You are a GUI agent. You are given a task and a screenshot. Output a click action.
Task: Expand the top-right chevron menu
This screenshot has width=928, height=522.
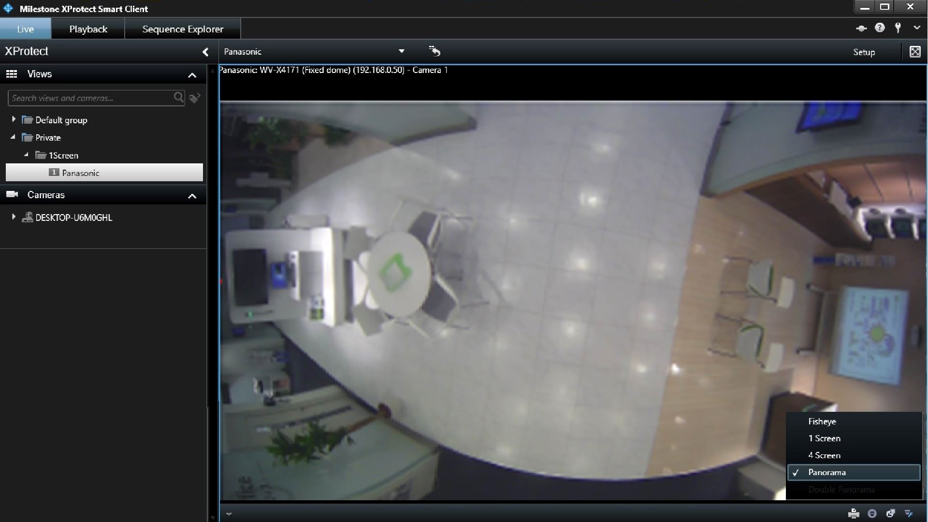pos(917,28)
